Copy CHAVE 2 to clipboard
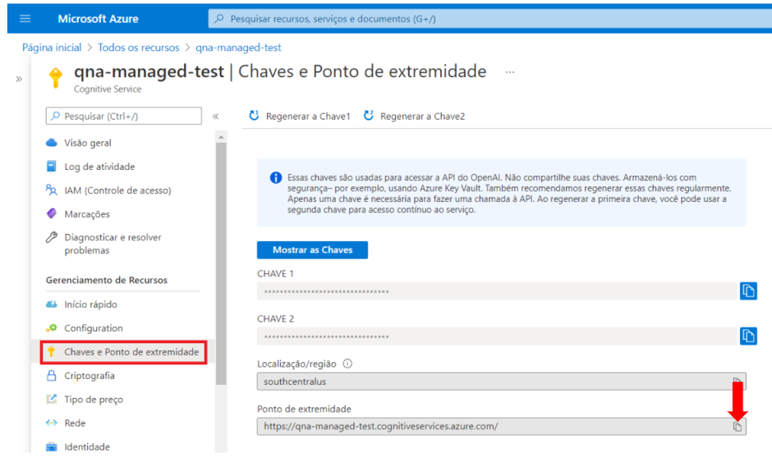Image resolution: width=772 pixels, height=462 pixels. [748, 336]
